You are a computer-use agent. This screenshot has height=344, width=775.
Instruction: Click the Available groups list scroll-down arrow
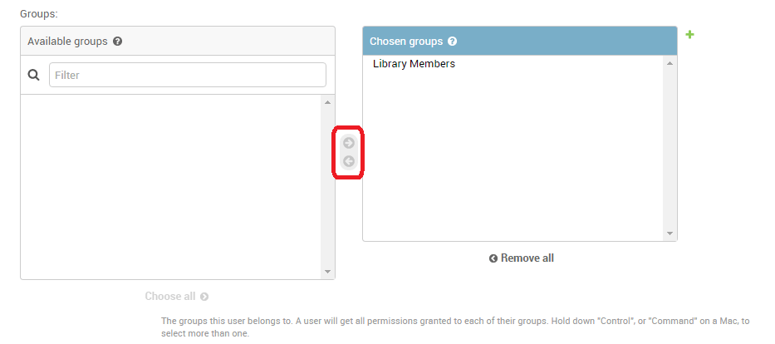coord(327,272)
